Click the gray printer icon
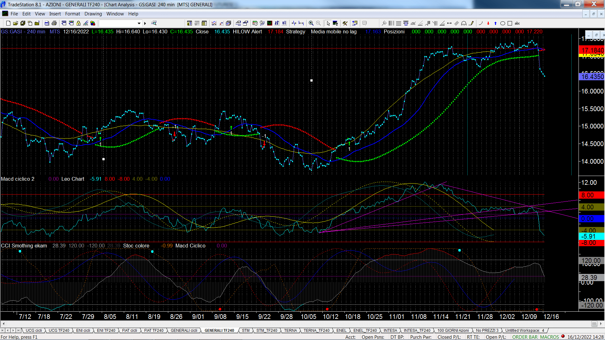Viewport: 605px width, 340px height. coord(54,23)
